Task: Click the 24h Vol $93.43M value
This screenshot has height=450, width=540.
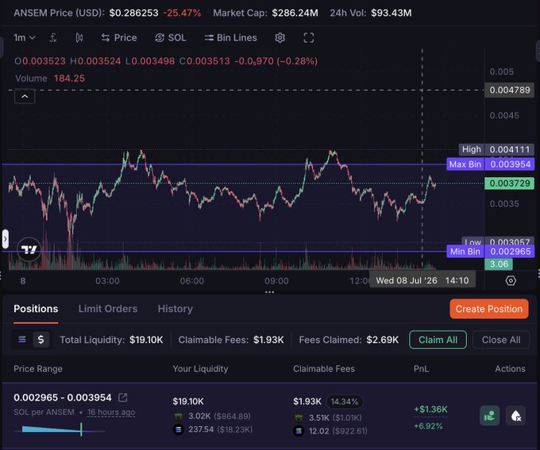Action: (x=391, y=13)
